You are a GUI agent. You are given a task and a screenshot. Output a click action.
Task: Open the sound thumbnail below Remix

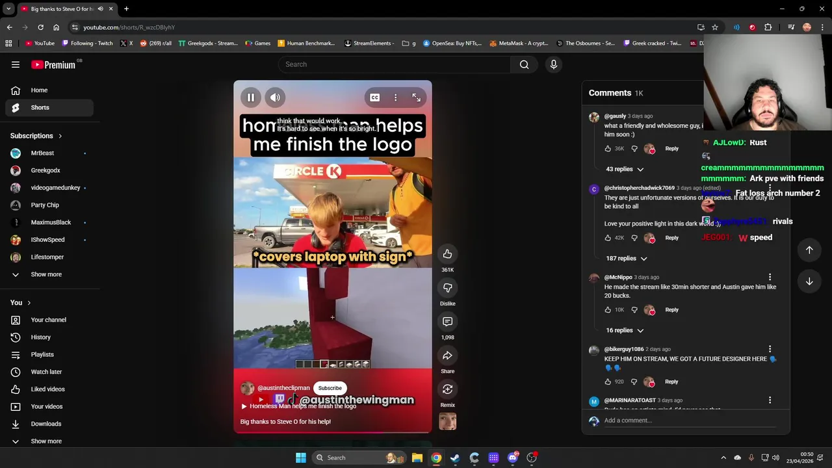click(447, 421)
